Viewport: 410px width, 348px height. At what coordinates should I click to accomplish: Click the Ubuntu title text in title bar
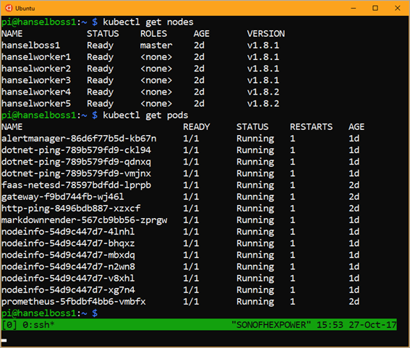(x=25, y=9)
